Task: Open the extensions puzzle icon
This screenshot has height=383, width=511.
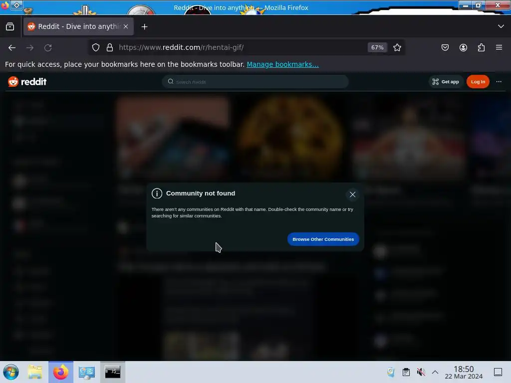Action: click(481, 47)
